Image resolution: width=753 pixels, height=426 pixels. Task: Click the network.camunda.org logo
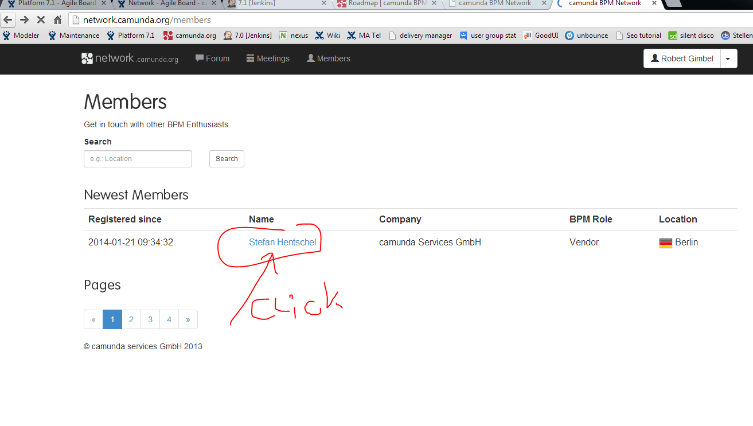coord(130,58)
